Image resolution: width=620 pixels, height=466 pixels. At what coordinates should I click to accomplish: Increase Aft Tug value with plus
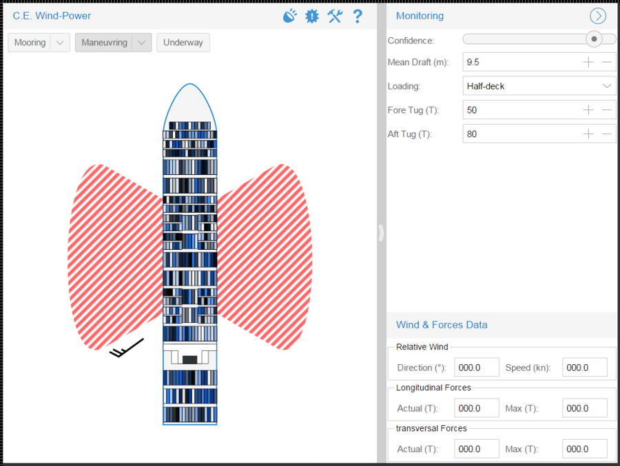pos(588,134)
